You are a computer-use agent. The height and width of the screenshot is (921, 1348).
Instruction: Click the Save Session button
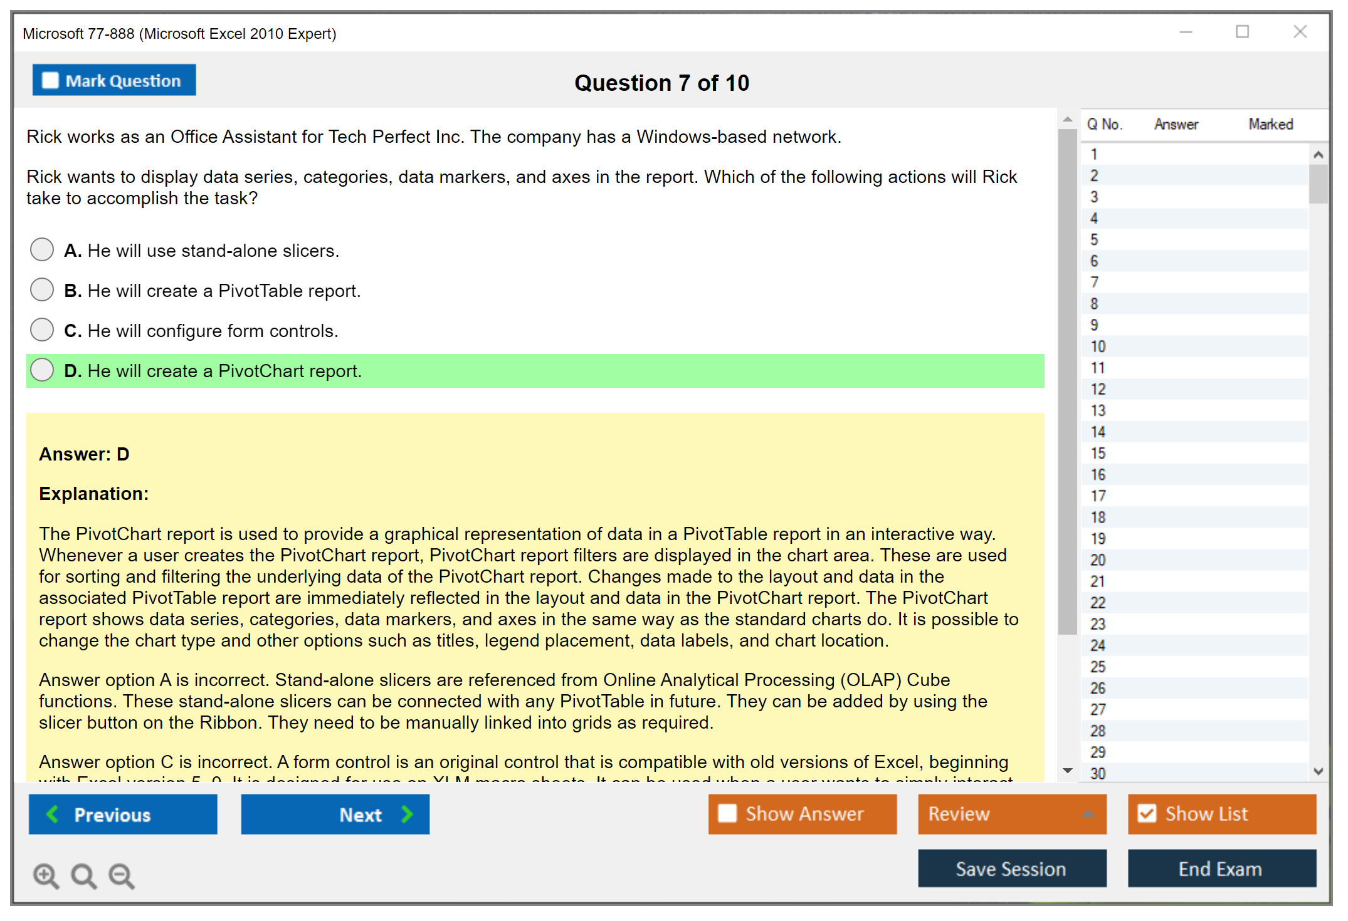pyautogui.click(x=1011, y=868)
